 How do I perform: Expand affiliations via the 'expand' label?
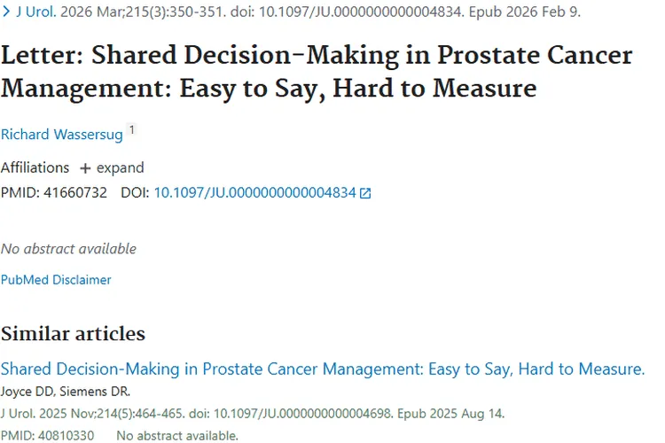pyautogui.click(x=120, y=168)
